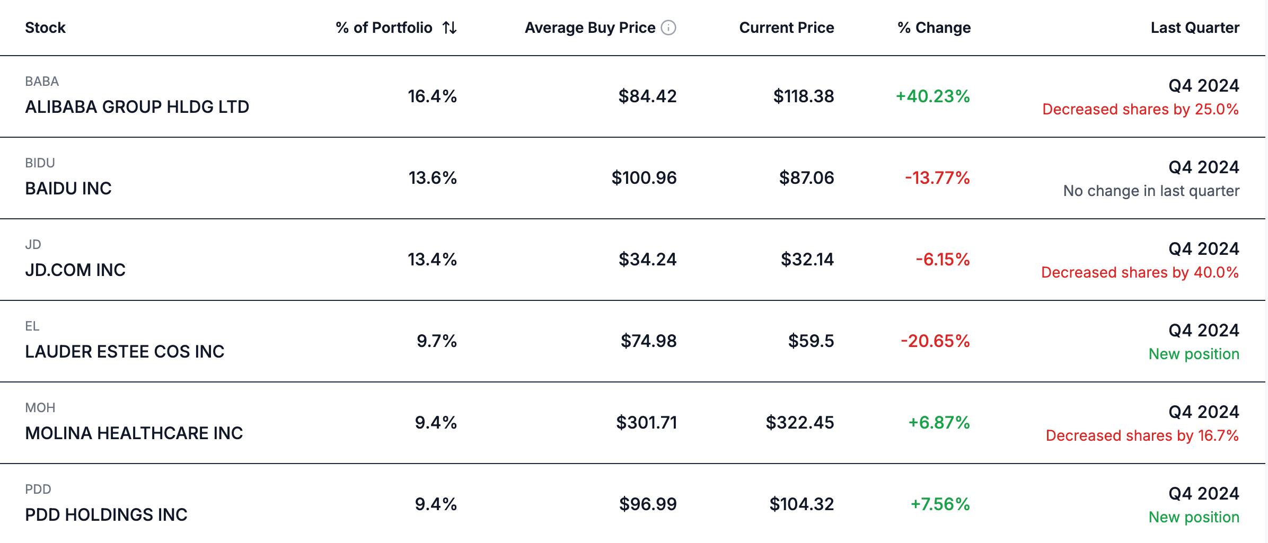Select Baidu's -13.77% change value
Image resolution: width=1268 pixels, height=543 pixels.
[937, 178]
